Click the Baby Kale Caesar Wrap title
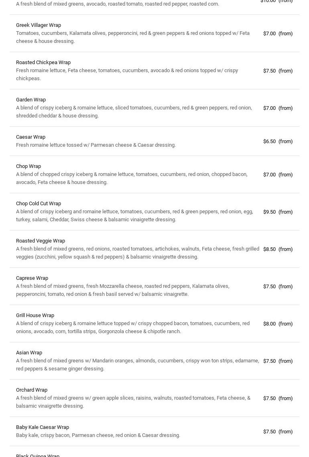309x457 pixels. [x=43, y=427]
